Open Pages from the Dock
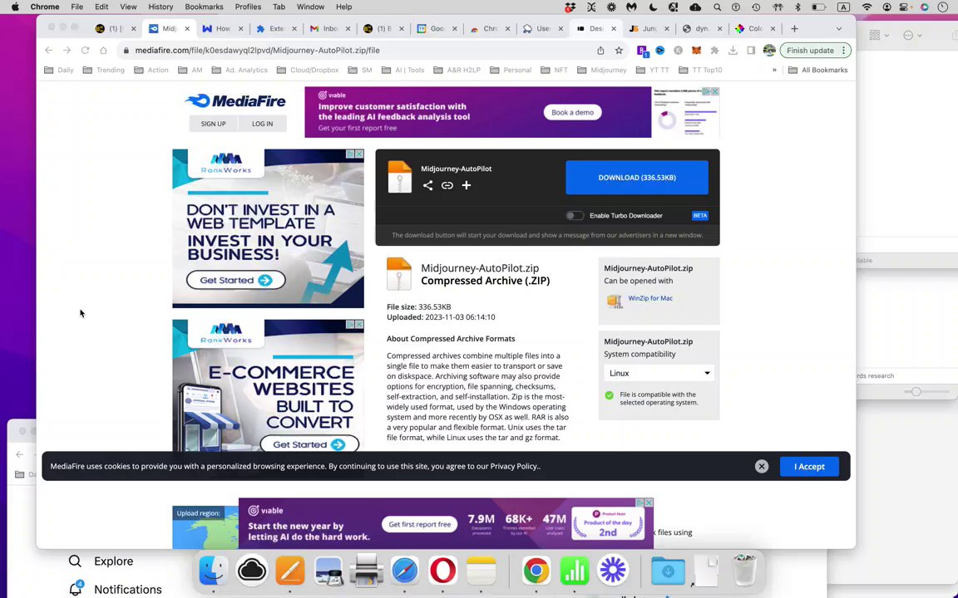Image resolution: width=958 pixels, height=598 pixels. click(x=289, y=571)
